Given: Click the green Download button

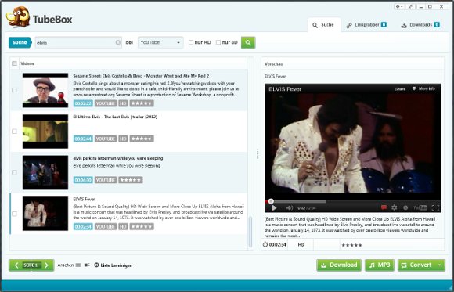Looking at the screenshot, I should pyautogui.click(x=339, y=265).
